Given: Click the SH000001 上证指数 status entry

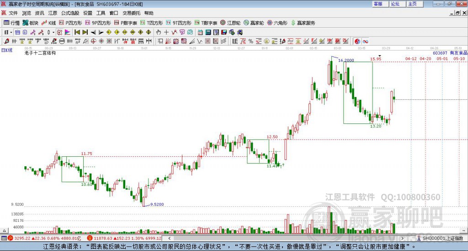Looking at the screenshot, I should coord(441,238).
